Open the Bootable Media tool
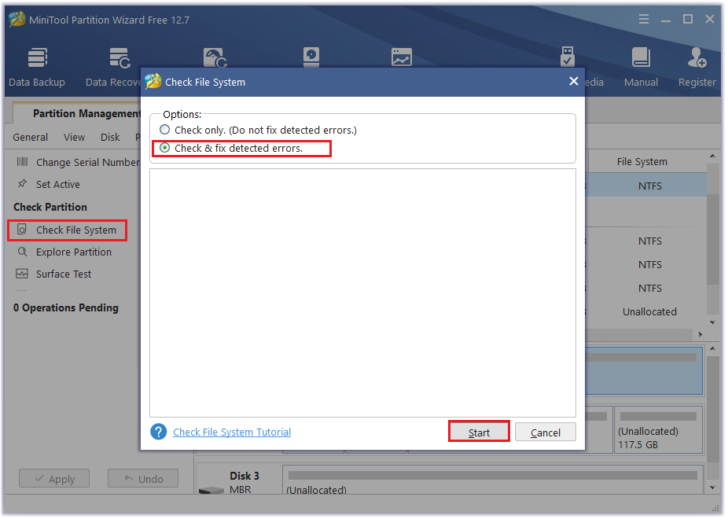 (568, 57)
